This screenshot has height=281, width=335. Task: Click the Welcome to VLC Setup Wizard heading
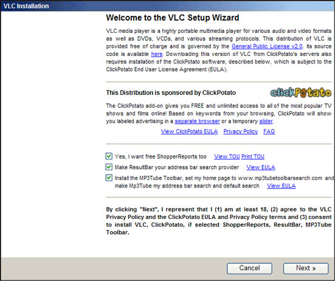pos(173,18)
